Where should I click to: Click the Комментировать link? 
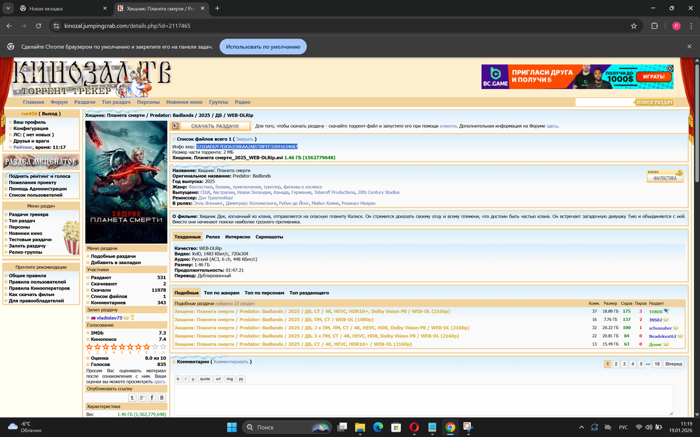[231, 362]
